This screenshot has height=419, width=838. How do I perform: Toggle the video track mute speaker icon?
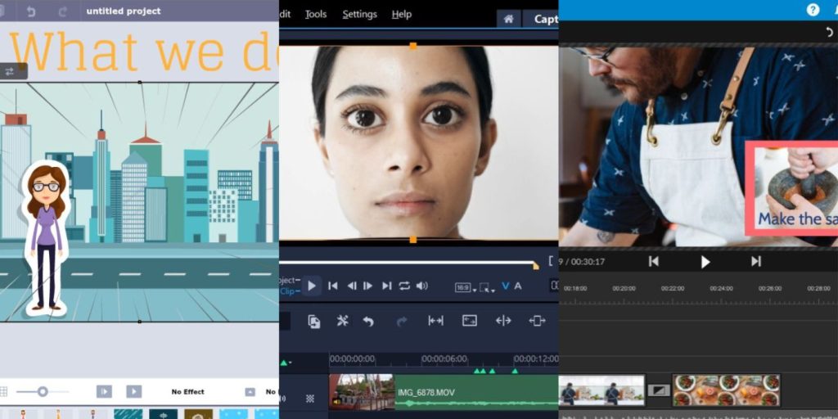[283, 399]
